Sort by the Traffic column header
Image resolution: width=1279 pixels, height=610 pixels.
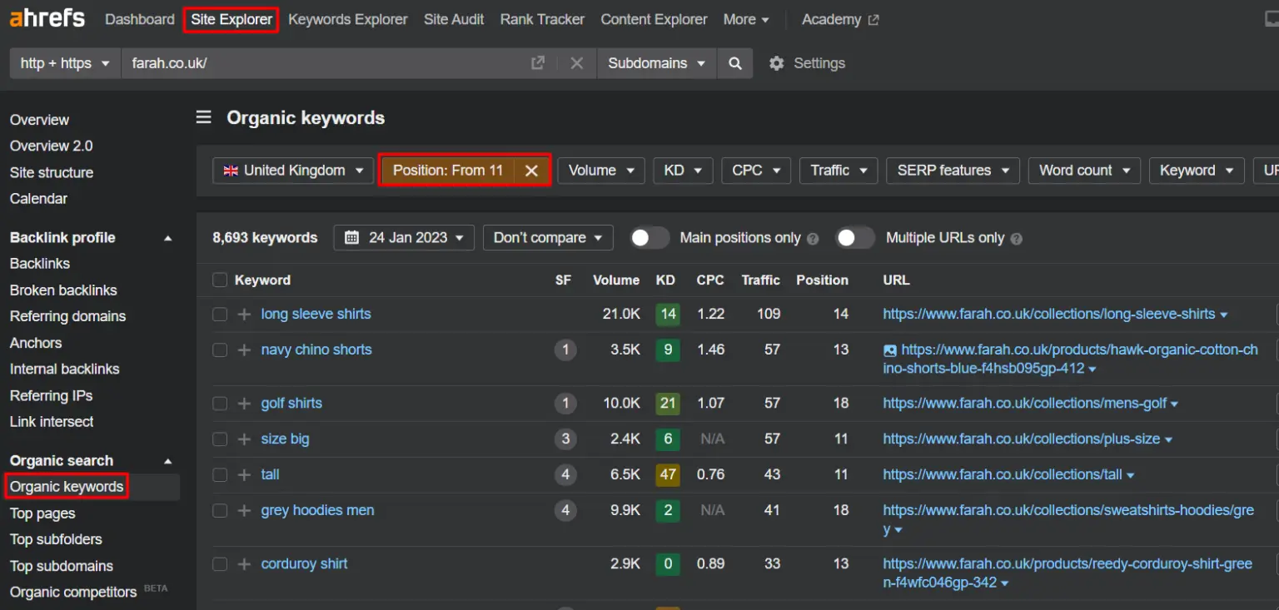tap(761, 280)
